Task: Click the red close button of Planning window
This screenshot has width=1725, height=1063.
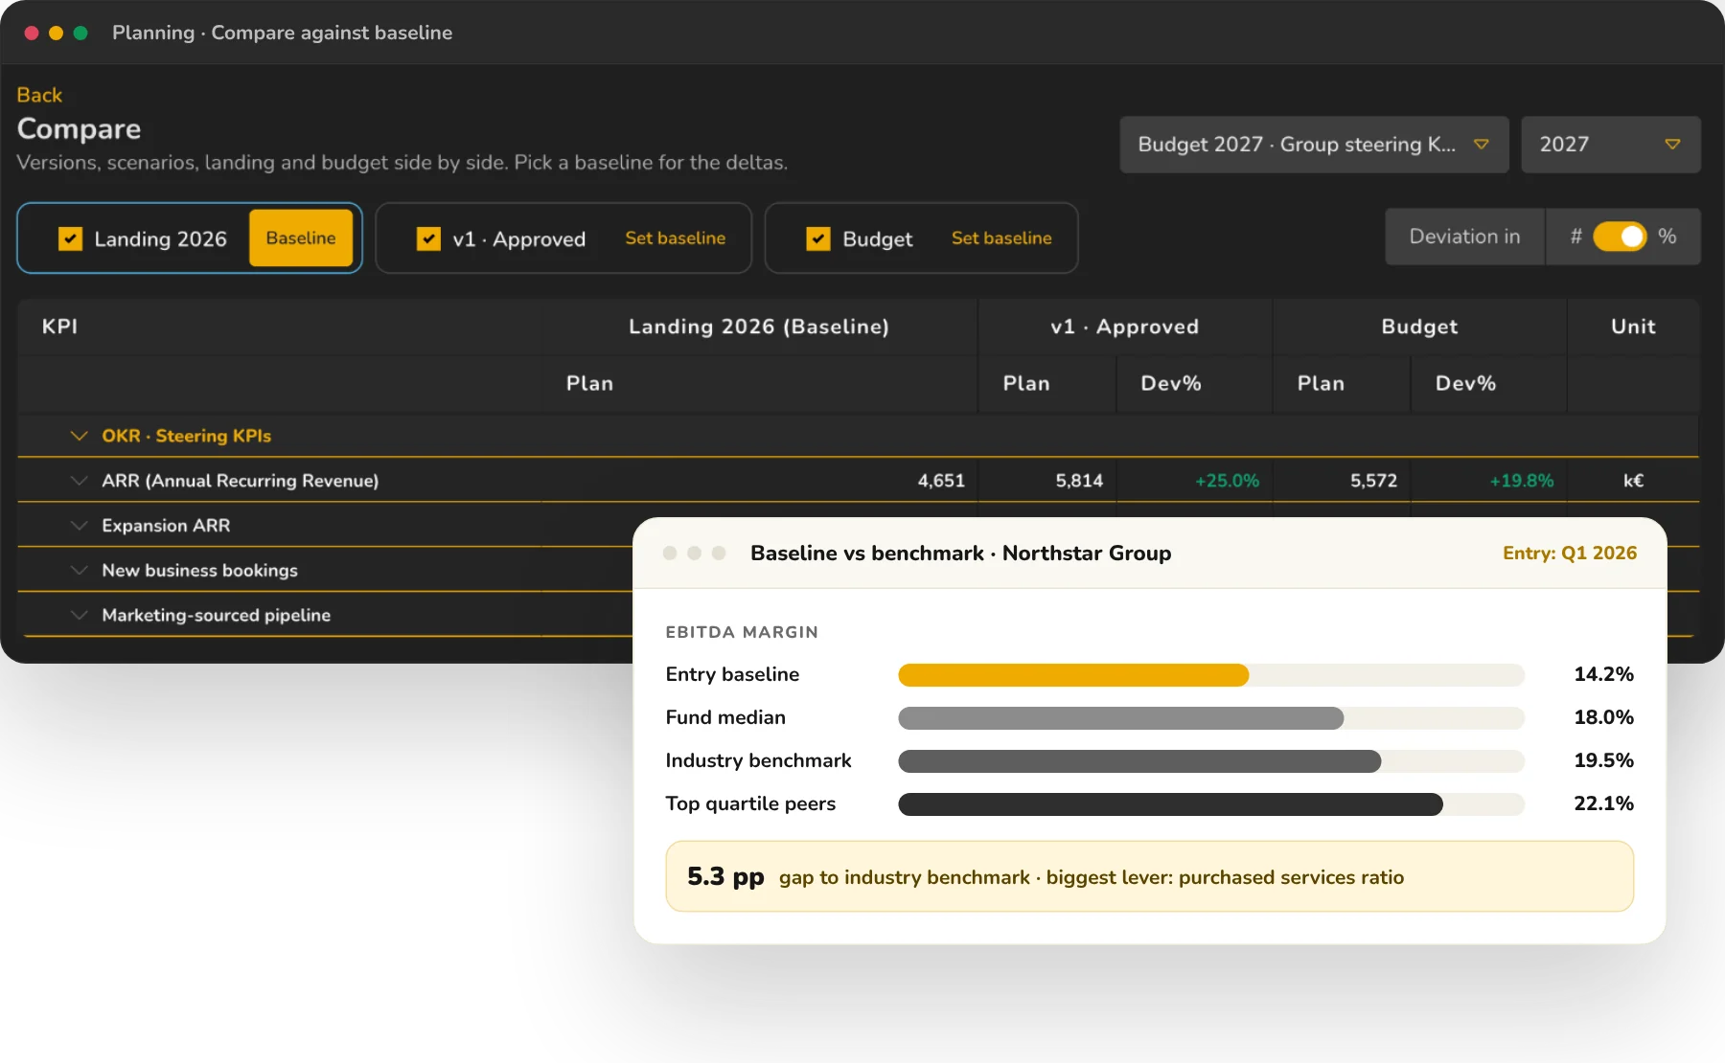Action: click(x=32, y=33)
